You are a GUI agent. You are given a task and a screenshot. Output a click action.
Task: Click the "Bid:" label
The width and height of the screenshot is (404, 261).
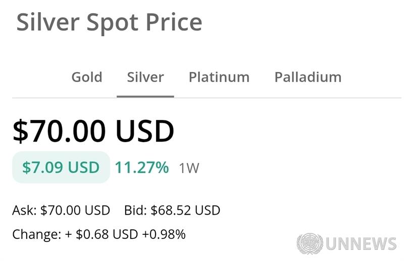pos(135,210)
